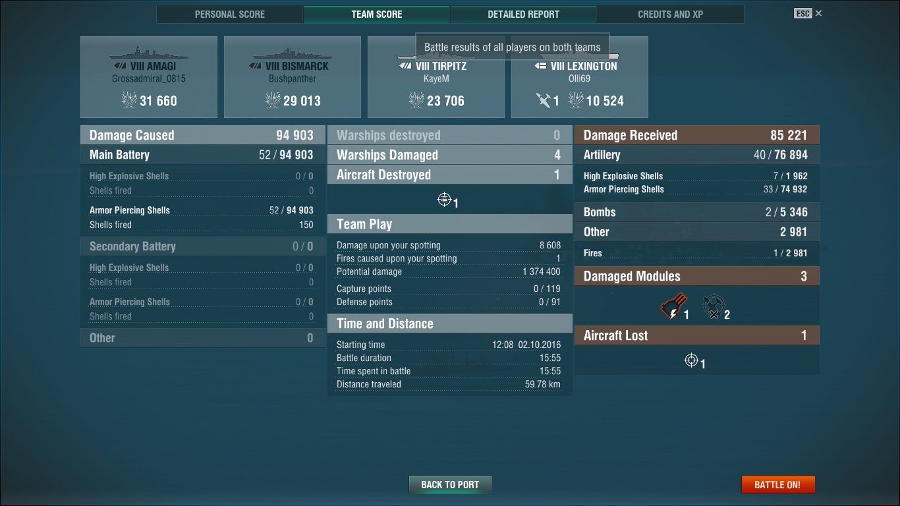Open the Credits and XP tab
This screenshot has width=900, height=506.
click(x=670, y=14)
